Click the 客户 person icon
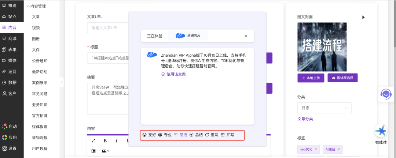 click(x=4, y=94)
